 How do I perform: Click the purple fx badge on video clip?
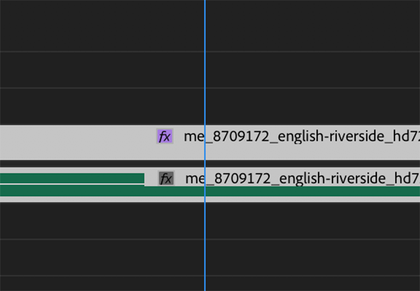165,137
